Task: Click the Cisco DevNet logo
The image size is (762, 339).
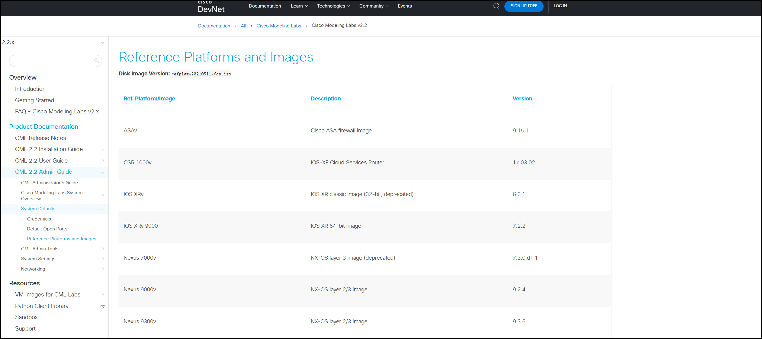Action: point(211,7)
